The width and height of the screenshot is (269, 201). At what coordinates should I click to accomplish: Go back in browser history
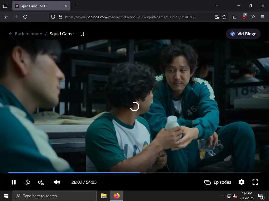6,17
